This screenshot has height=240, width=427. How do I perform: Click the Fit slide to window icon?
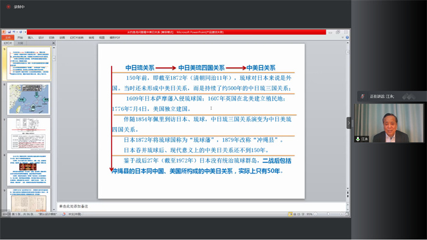[x=346, y=214]
